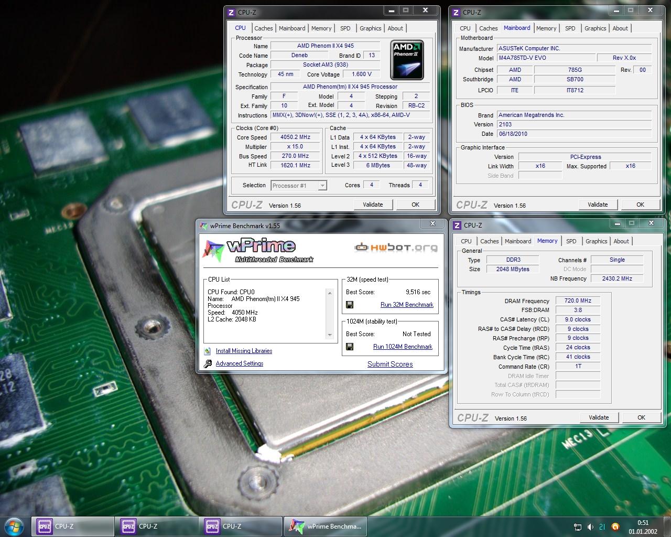The width and height of the screenshot is (671, 537).
Task: Click the orange round tray icon
Action: pyautogui.click(x=615, y=527)
